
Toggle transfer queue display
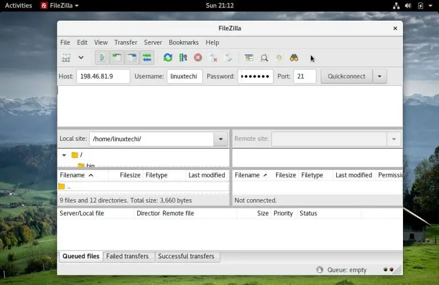click(147, 58)
